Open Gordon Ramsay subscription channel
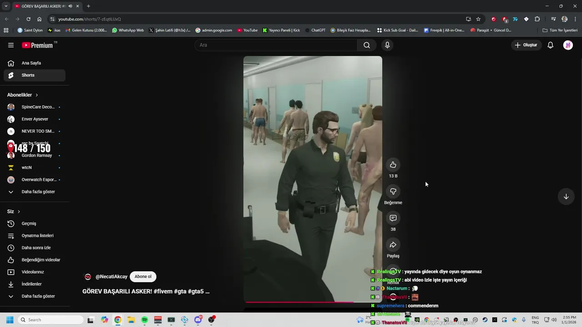This screenshot has height=327, width=582. click(x=35, y=155)
